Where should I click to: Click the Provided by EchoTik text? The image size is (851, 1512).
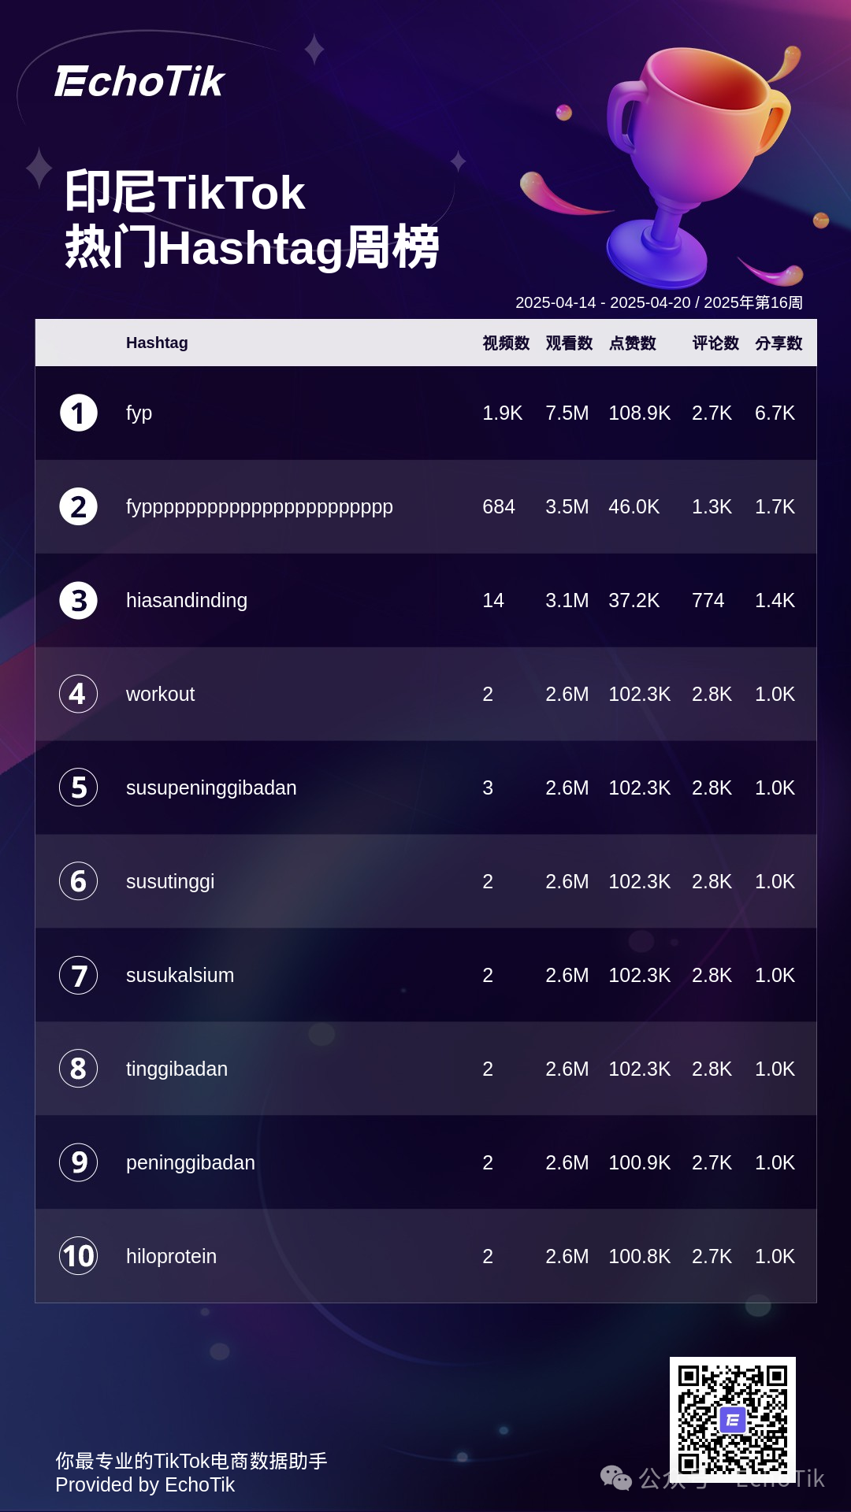145,1484
